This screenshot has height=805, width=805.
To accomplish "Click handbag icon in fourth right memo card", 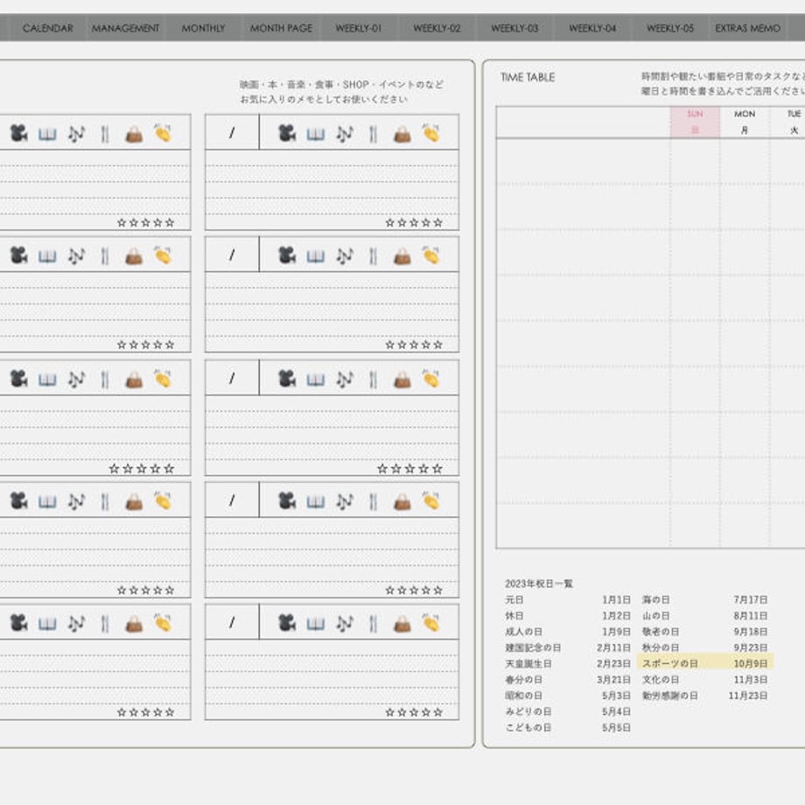I will point(402,501).
